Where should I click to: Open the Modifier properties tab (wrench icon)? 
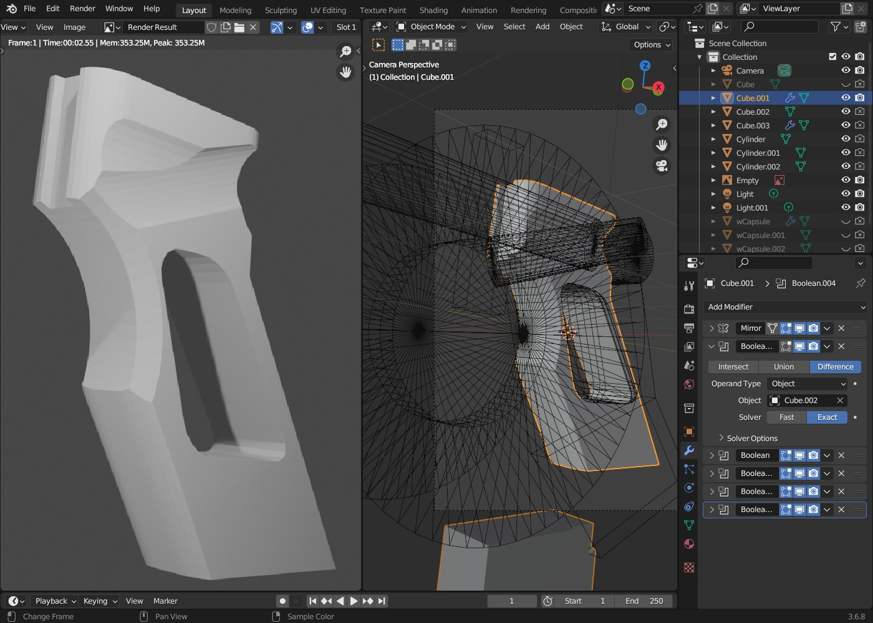[689, 450]
